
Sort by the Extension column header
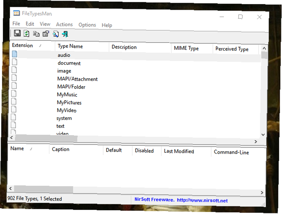[x=32, y=46]
